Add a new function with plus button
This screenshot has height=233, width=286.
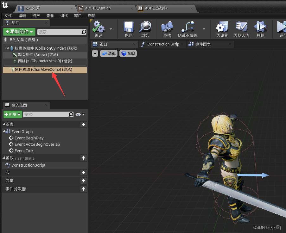83,158
